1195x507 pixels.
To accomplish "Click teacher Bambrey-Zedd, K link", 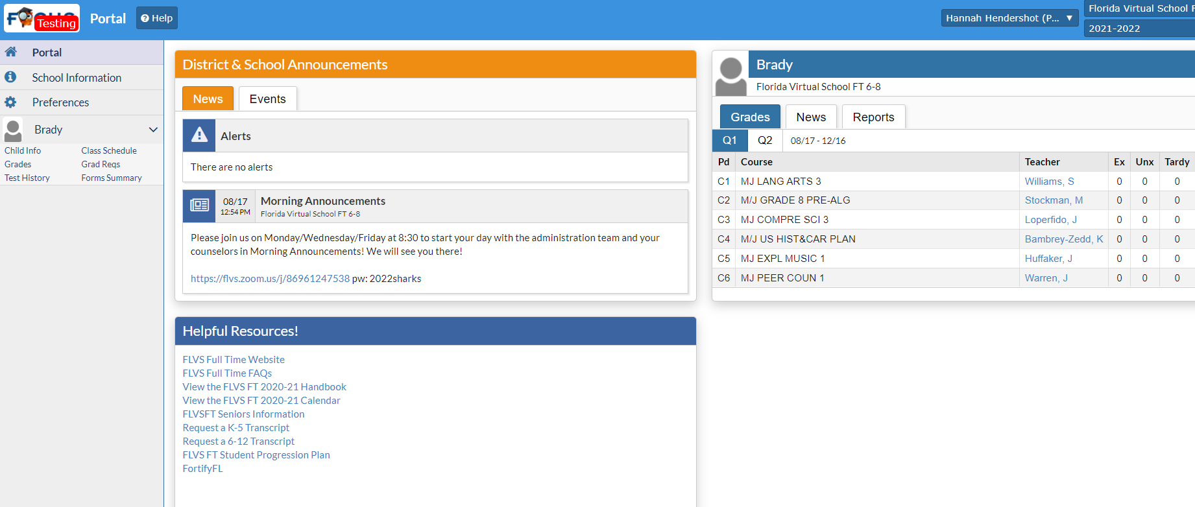I will coord(1064,239).
